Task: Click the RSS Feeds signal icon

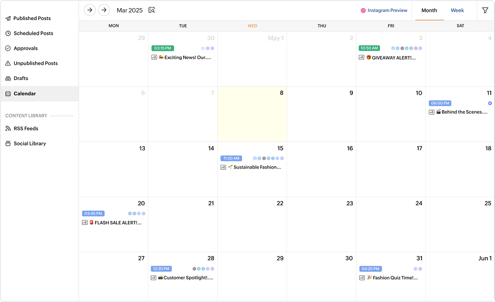Action: pyautogui.click(x=8, y=129)
